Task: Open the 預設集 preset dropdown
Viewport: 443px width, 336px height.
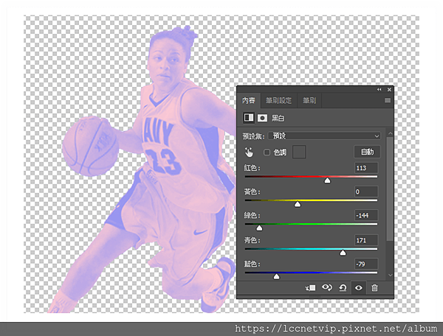Action: click(x=324, y=136)
